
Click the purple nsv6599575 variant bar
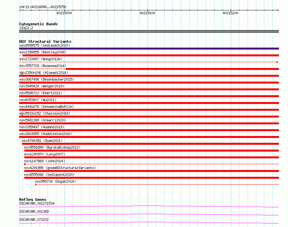(x=149, y=49)
